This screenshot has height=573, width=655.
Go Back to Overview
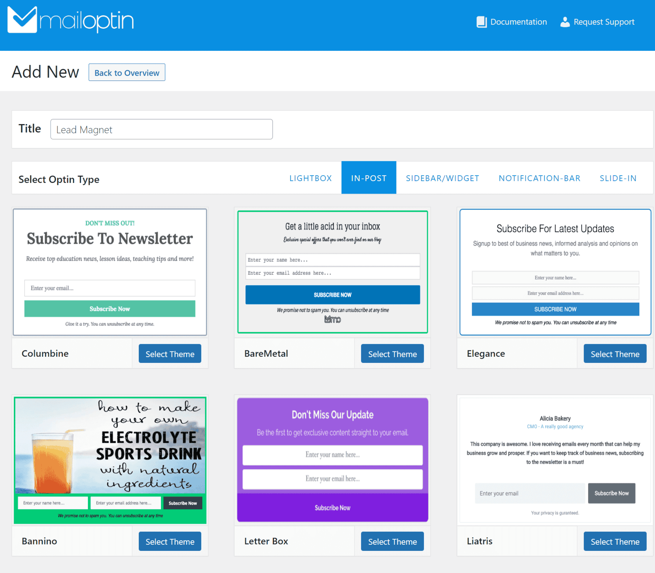point(127,73)
